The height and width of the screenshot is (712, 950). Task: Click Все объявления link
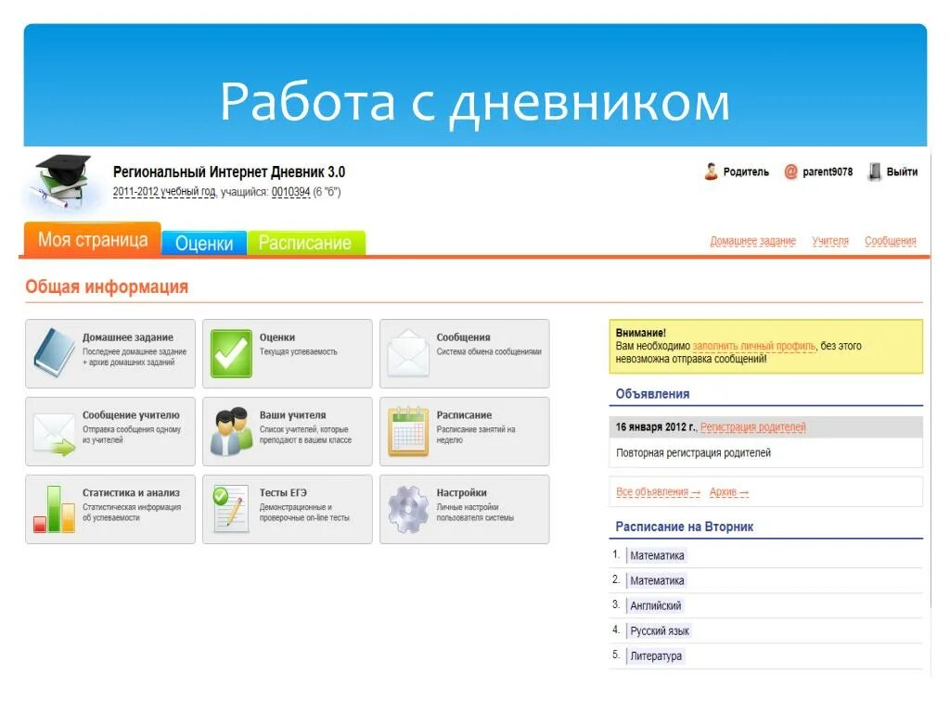click(658, 492)
